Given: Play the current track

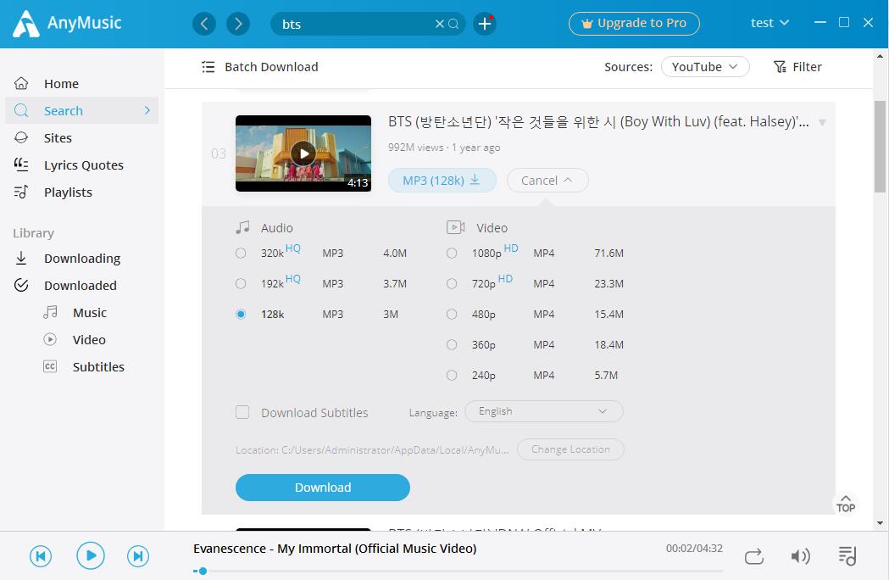Looking at the screenshot, I should tap(91, 555).
